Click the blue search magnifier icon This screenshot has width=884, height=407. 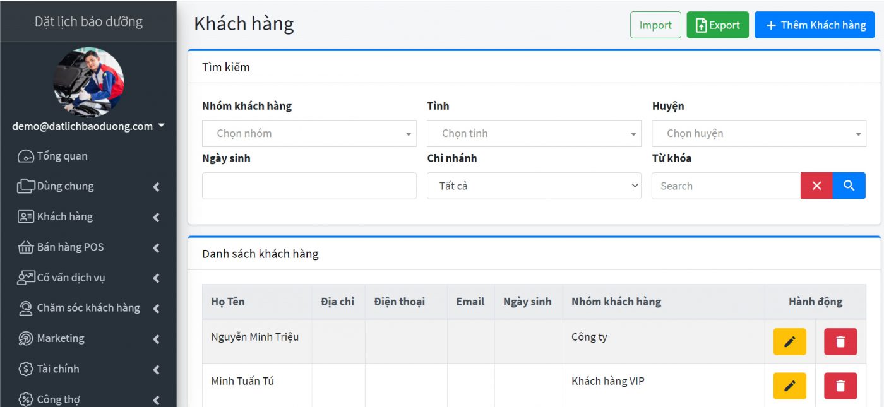pyautogui.click(x=849, y=186)
